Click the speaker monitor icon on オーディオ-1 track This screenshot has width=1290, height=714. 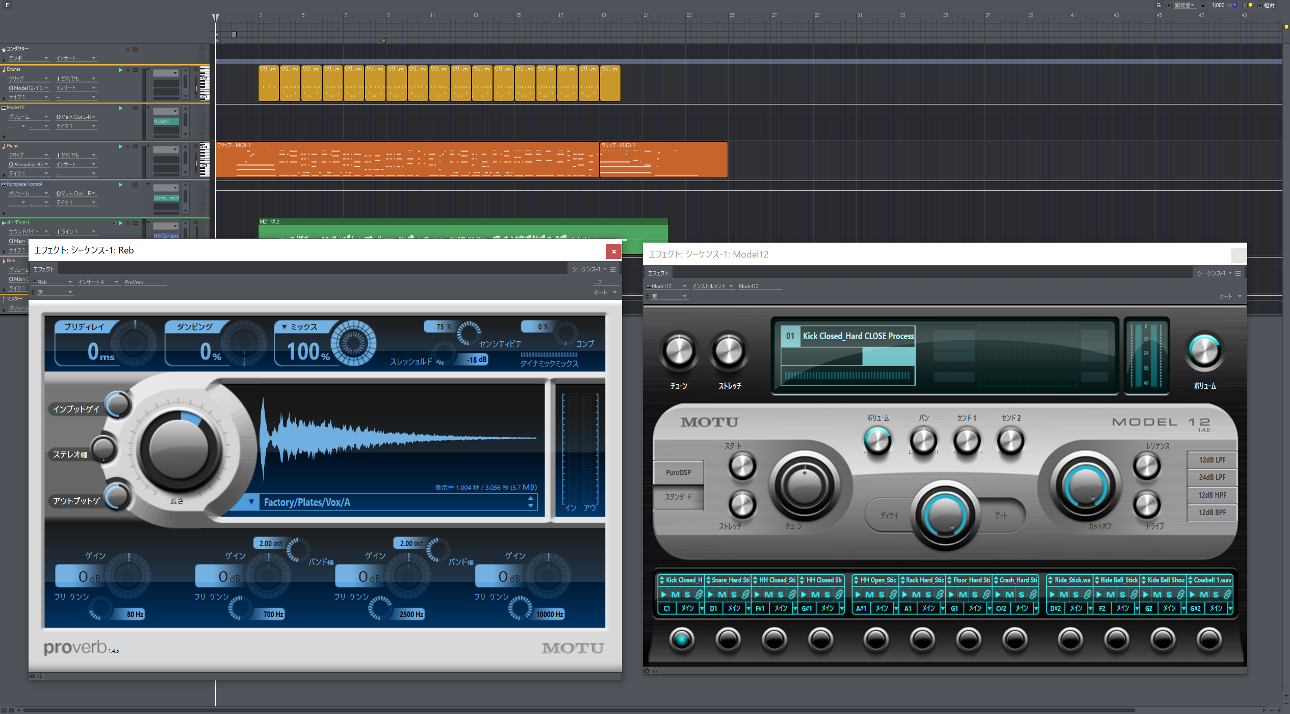click(x=114, y=223)
